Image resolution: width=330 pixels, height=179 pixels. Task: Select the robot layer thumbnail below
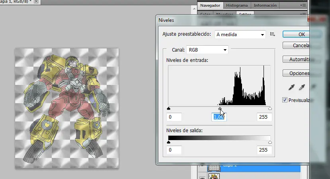click(x=214, y=176)
